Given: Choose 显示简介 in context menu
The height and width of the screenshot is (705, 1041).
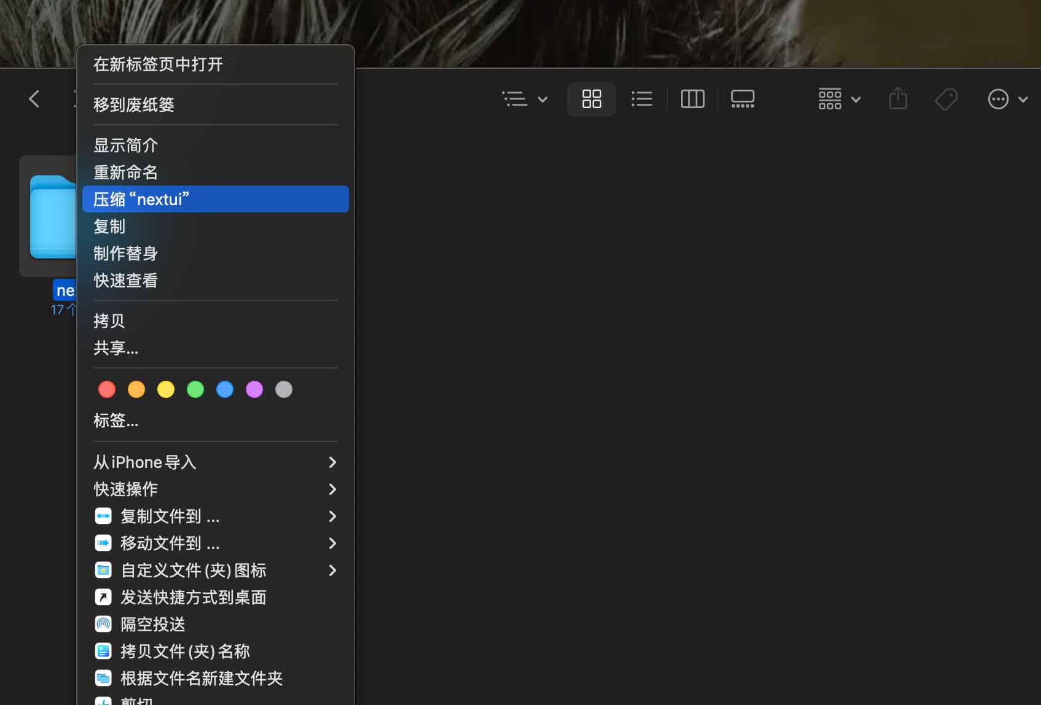Looking at the screenshot, I should pyautogui.click(x=215, y=146).
